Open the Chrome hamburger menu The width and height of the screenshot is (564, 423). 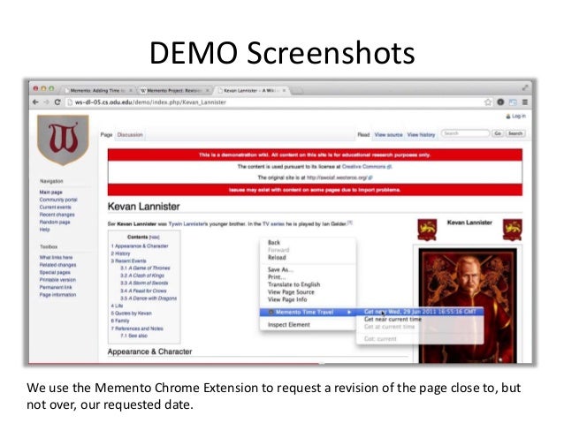525,102
